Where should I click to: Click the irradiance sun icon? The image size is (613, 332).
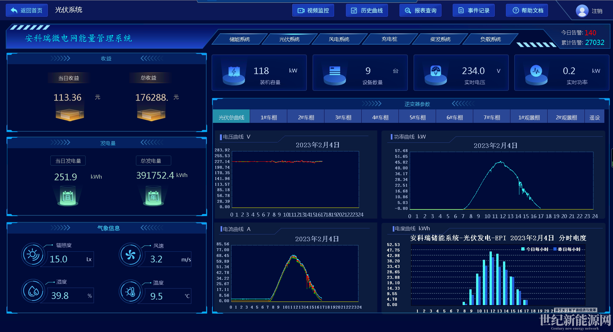(33, 255)
